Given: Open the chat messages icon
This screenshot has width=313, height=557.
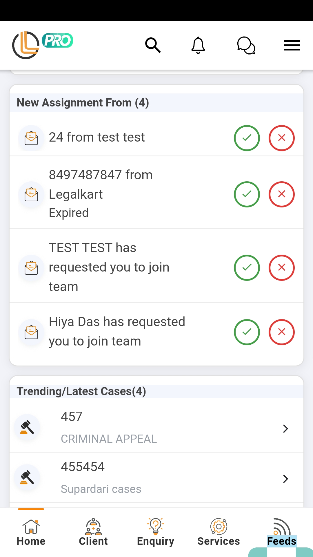Looking at the screenshot, I should tap(246, 46).
